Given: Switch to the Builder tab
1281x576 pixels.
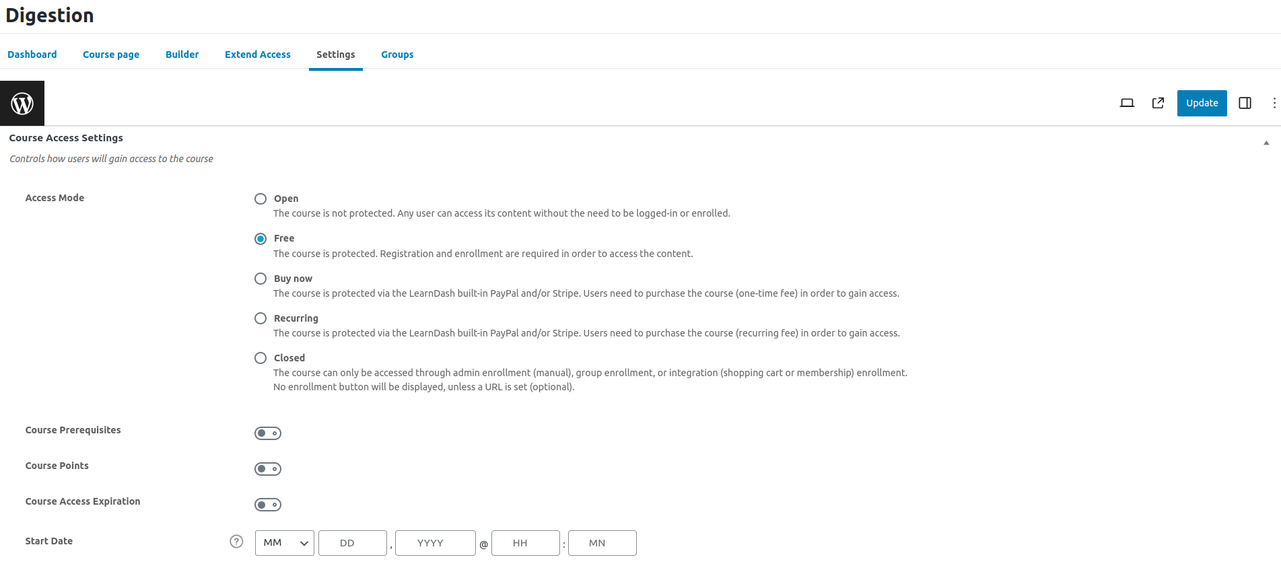Looking at the screenshot, I should click(182, 55).
